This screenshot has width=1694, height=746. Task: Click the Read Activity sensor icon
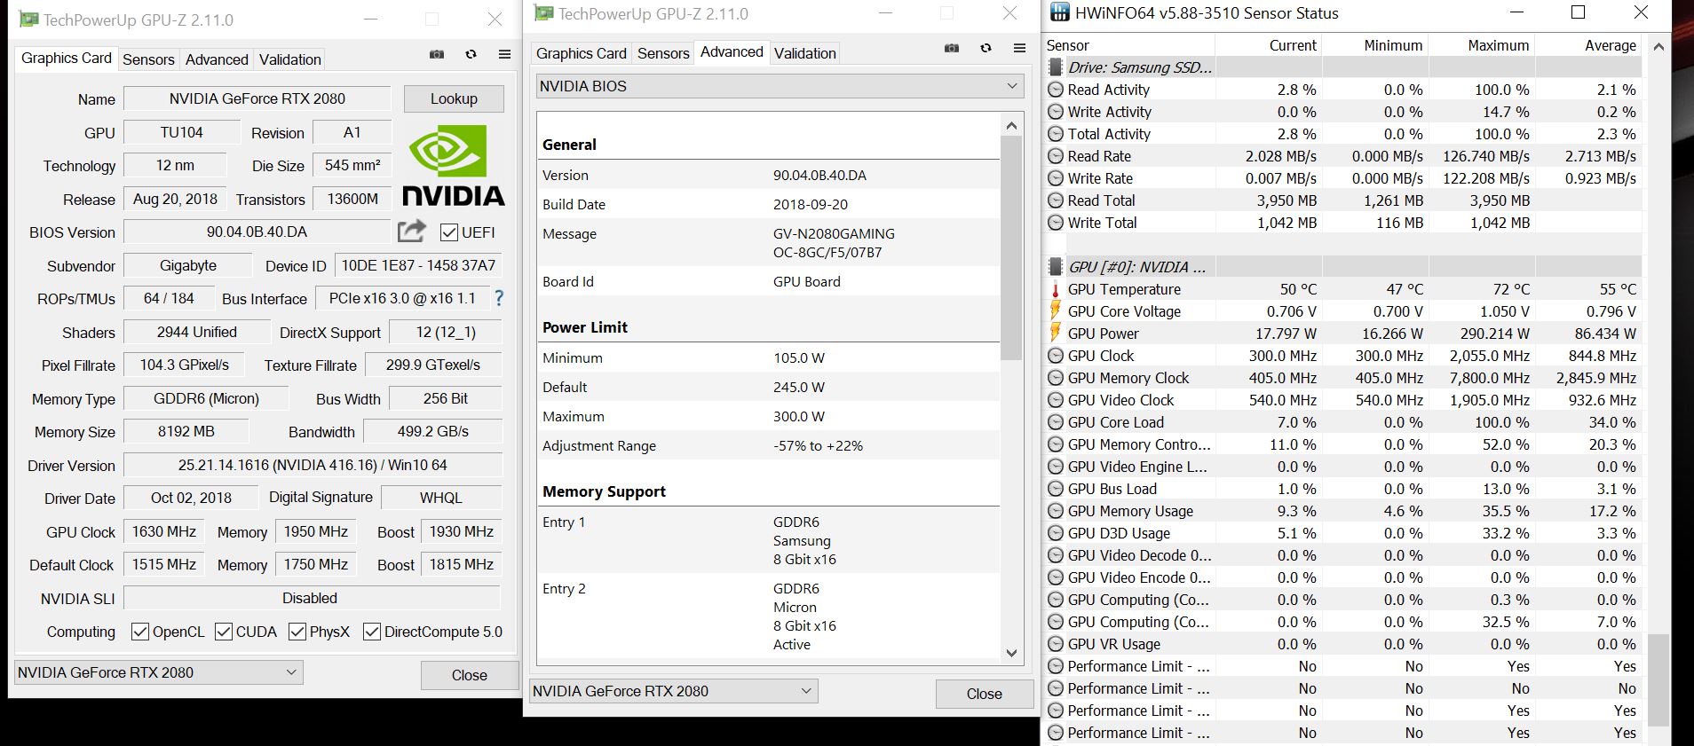click(x=1056, y=90)
